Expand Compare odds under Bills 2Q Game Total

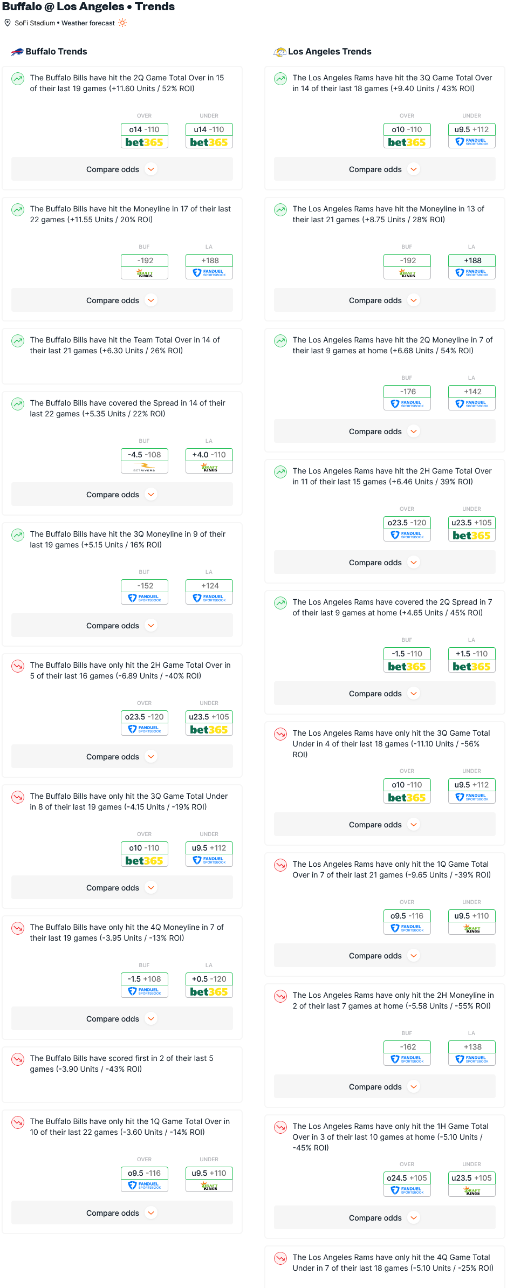pos(122,169)
